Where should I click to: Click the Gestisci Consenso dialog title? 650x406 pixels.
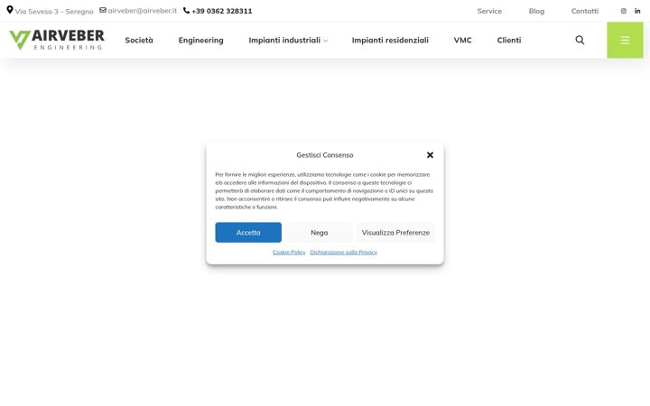[x=325, y=155]
